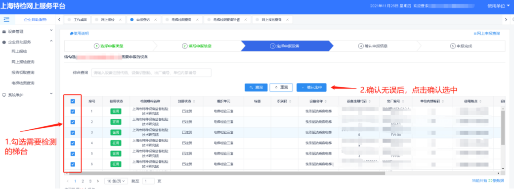Viewport: 514px width, 189px height.
Task: Click the 系统维护 monitor icon
Action: tap(4, 95)
